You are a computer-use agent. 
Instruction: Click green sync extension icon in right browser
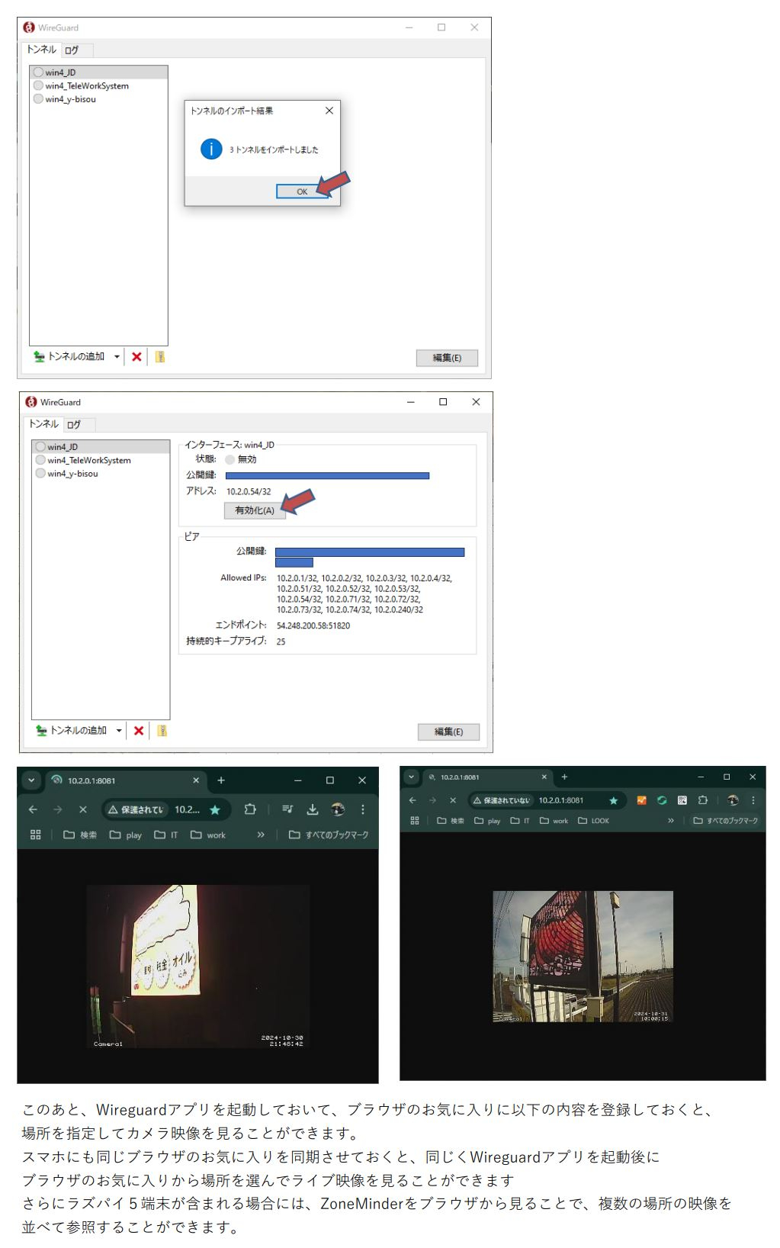pyautogui.click(x=662, y=800)
